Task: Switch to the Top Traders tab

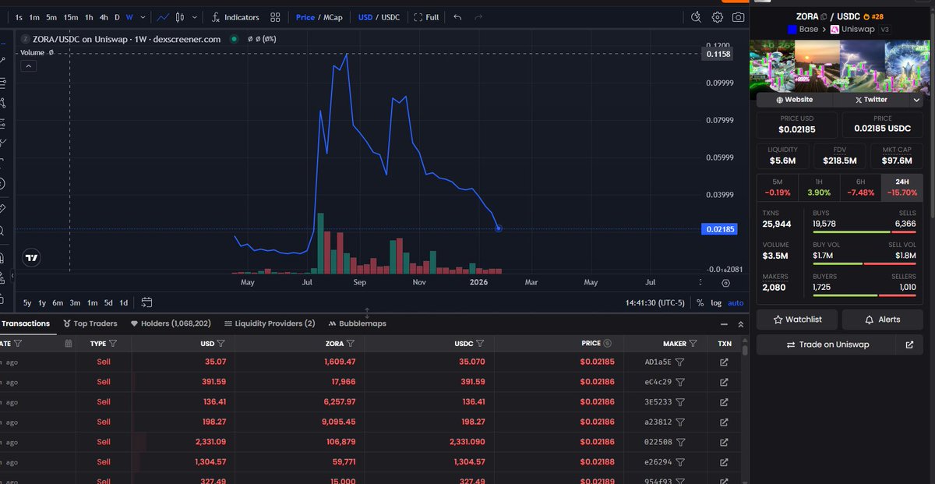Action: click(x=90, y=323)
